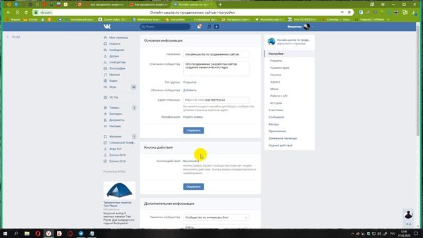The height and width of the screenshot is (238, 423).
Task: Click the video play icon in header
Action: [216, 26]
